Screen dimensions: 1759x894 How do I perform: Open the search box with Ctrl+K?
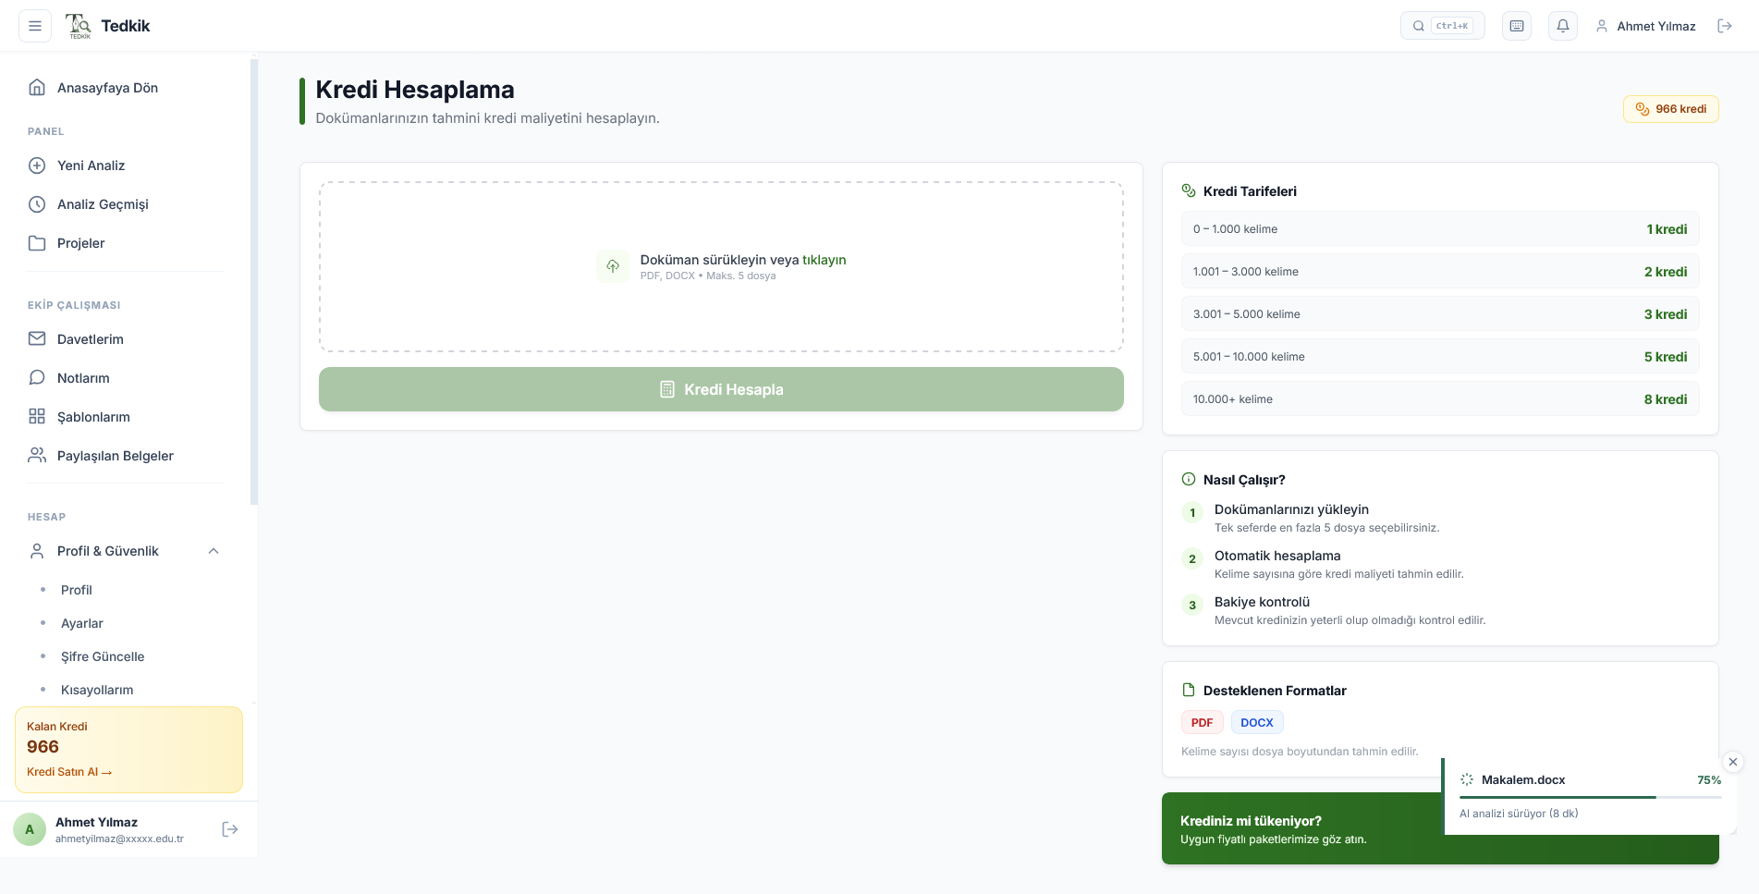(1442, 26)
